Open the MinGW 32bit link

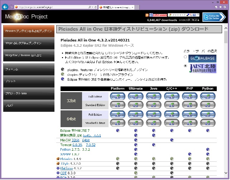click(75, 140)
